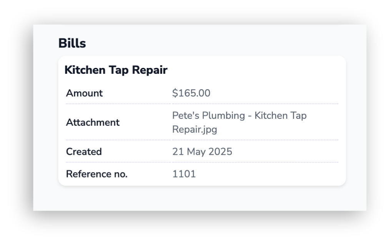Click empty space right of the $165.00 value

click(x=274, y=93)
